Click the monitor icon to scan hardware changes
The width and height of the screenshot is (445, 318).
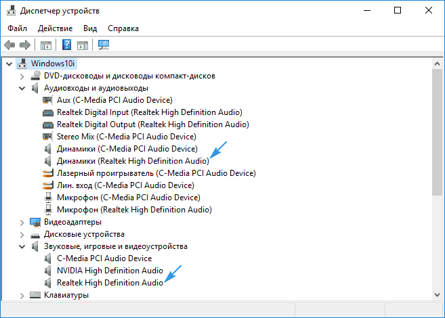click(x=104, y=45)
